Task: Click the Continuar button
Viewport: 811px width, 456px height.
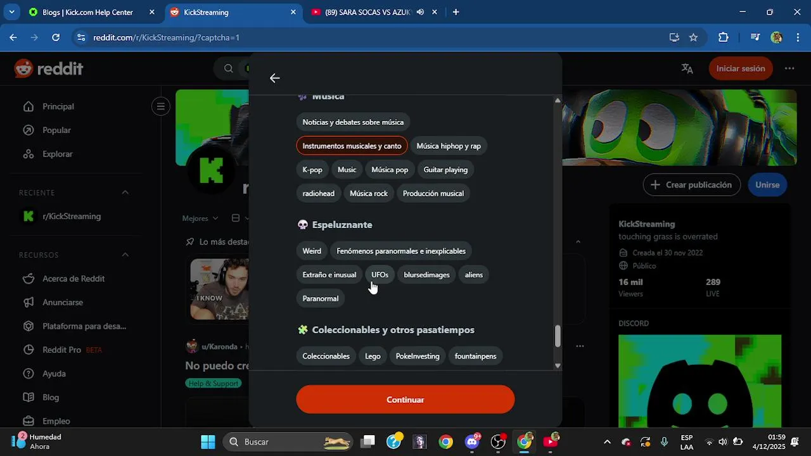Action: [x=405, y=400]
